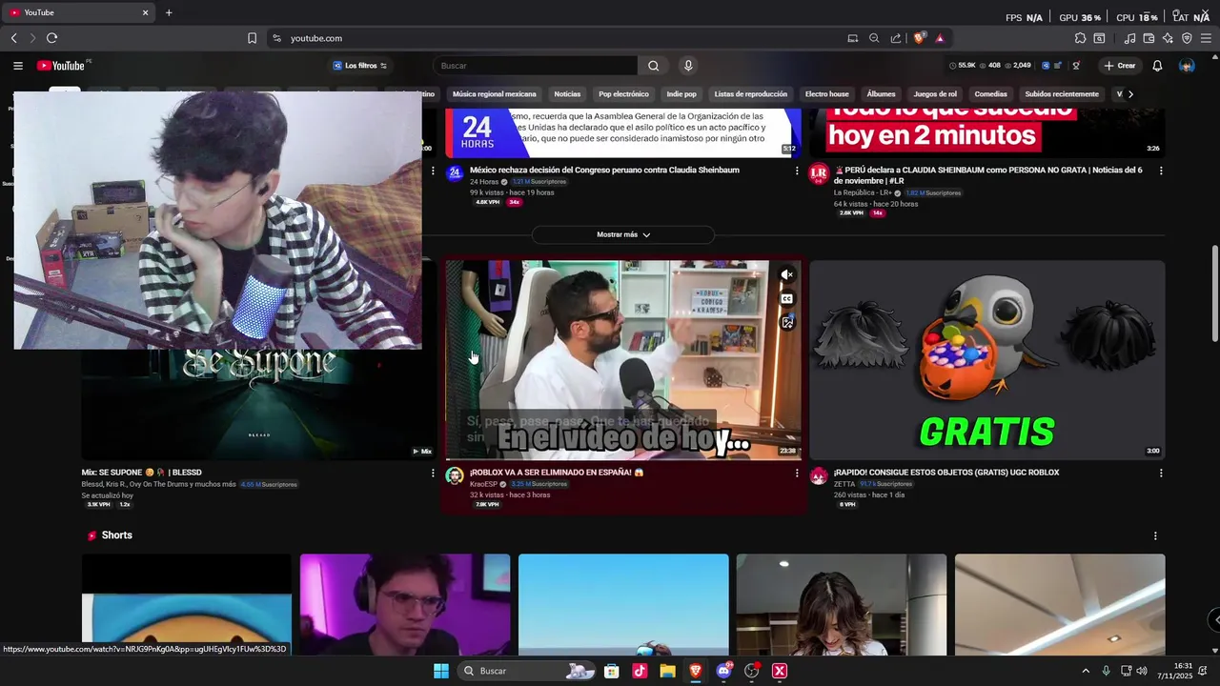Open options for RAPIDO CONSIGUE OBJETOS video
Viewport: 1220px width, 686px height.
pos(1161,473)
